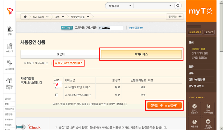The image size is (223, 130).
Task: Open the 실시간 요금조회 sidebar link
Action: click(199, 57)
